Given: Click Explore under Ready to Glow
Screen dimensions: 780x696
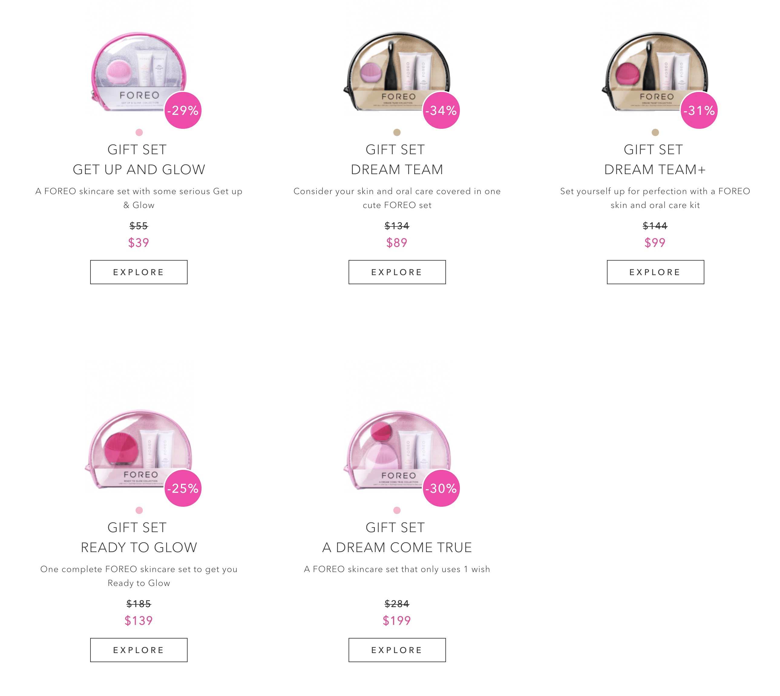Looking at the screenshot, I should pyautogui.click(x=139, y=650).
